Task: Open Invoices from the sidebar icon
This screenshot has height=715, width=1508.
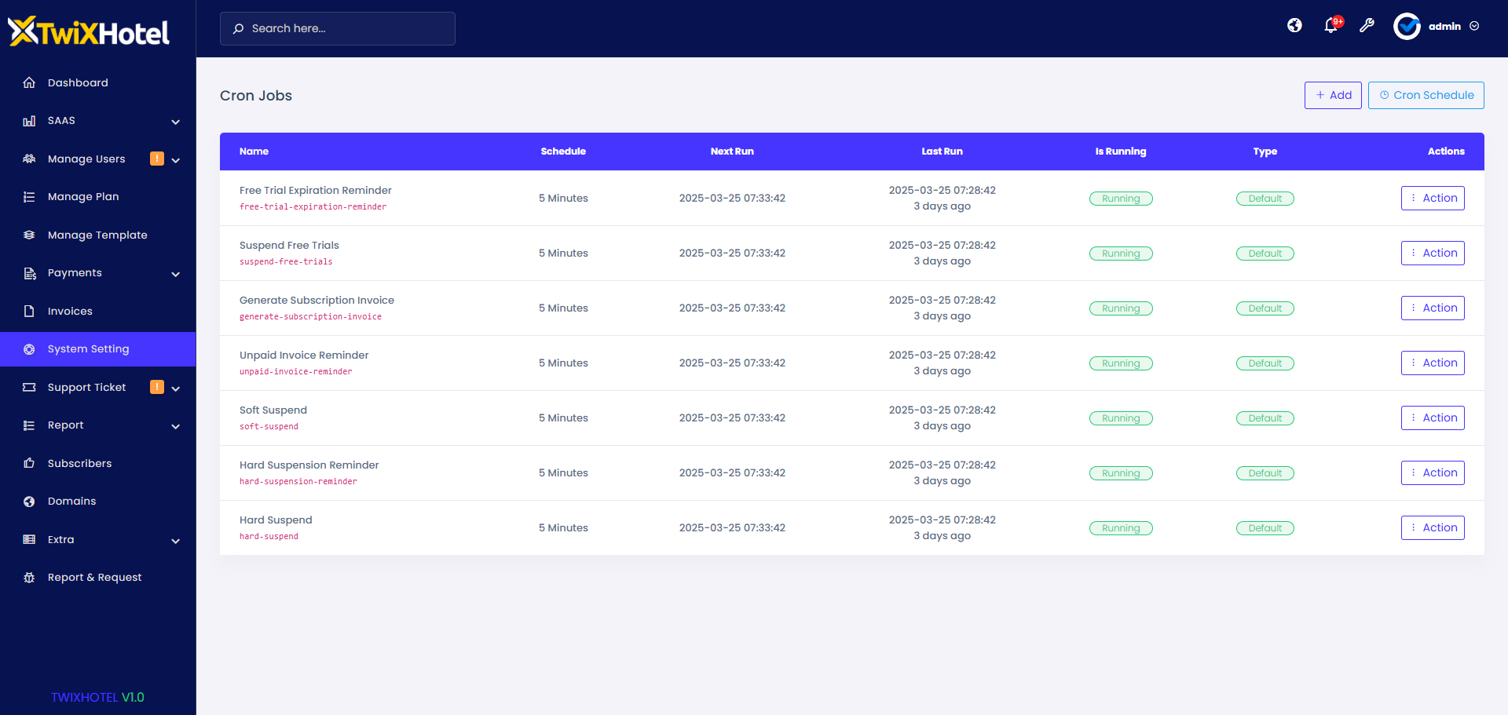Action: point(29,311)
